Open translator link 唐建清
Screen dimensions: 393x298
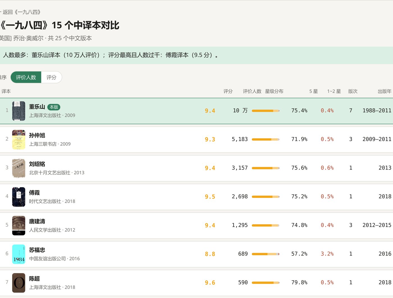37,222
